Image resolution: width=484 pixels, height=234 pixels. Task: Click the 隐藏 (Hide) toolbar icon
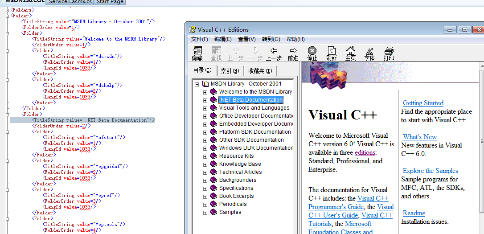[197, 53]
